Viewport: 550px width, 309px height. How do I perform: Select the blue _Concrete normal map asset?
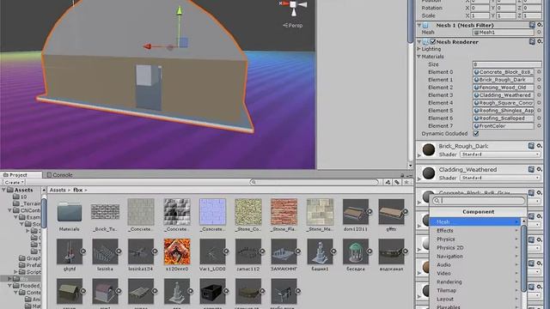tap(212, 212)
